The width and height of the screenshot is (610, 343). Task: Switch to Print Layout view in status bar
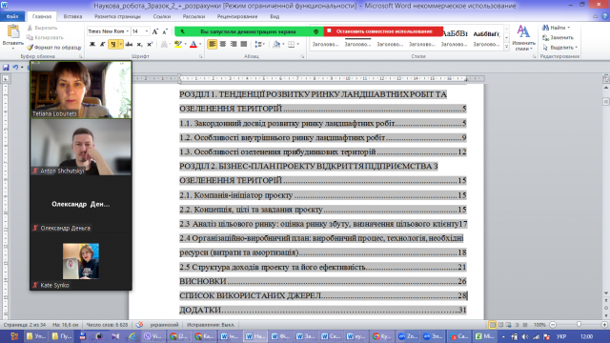click(492, 324)
